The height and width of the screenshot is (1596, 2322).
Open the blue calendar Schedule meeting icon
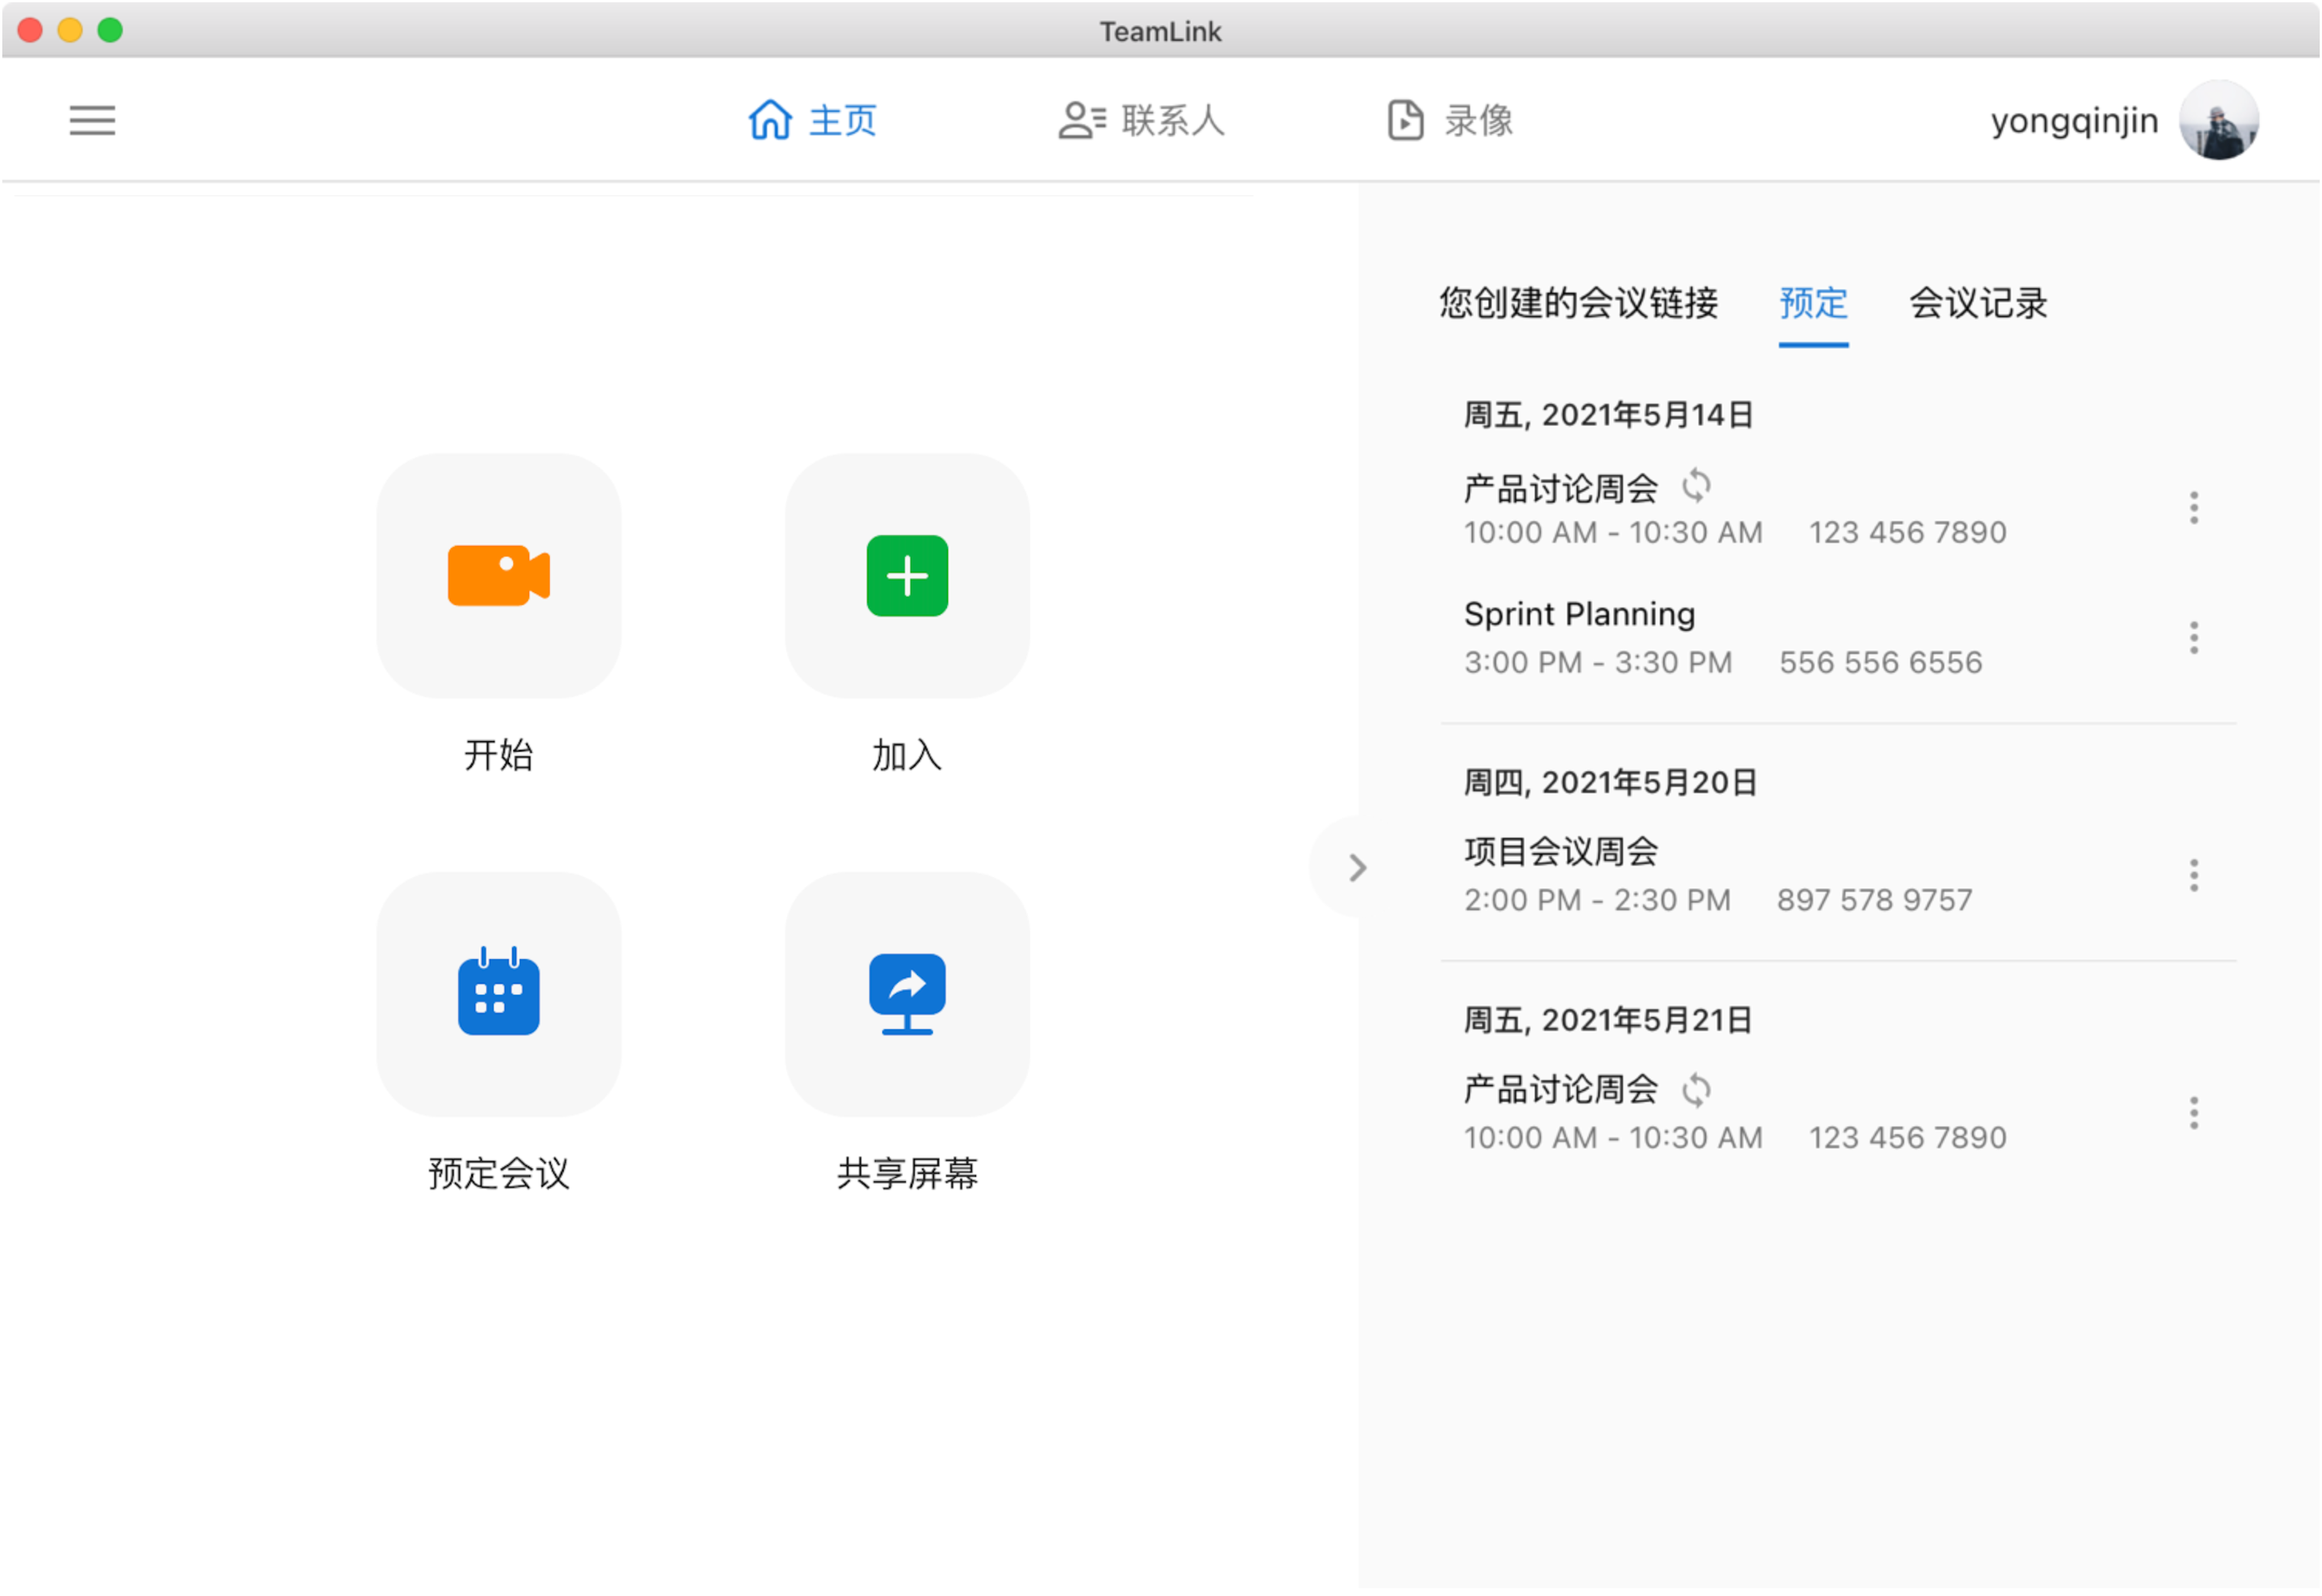click(x=498, y=994)
